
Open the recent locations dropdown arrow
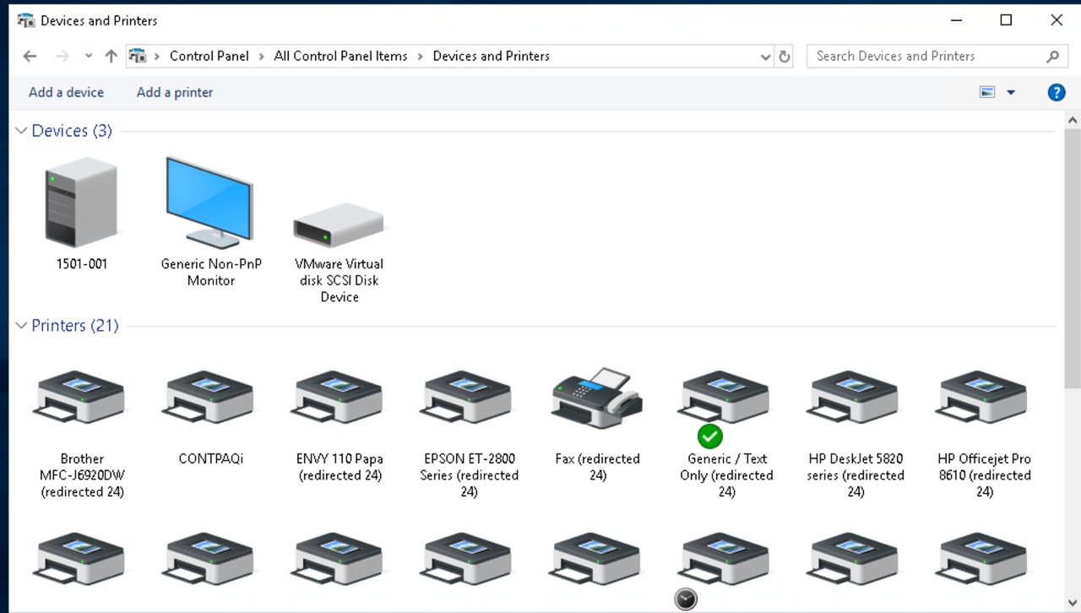click(88, 57)
